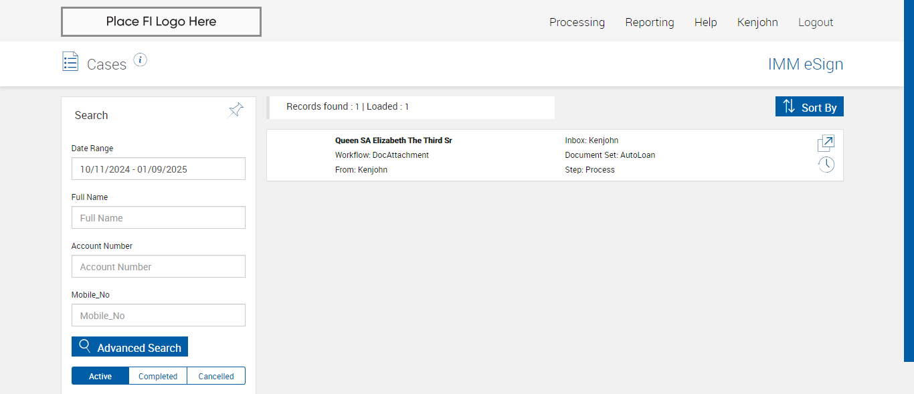Click the Cases list icon
This screenshot has height=394, width=914.
point(70,62)
